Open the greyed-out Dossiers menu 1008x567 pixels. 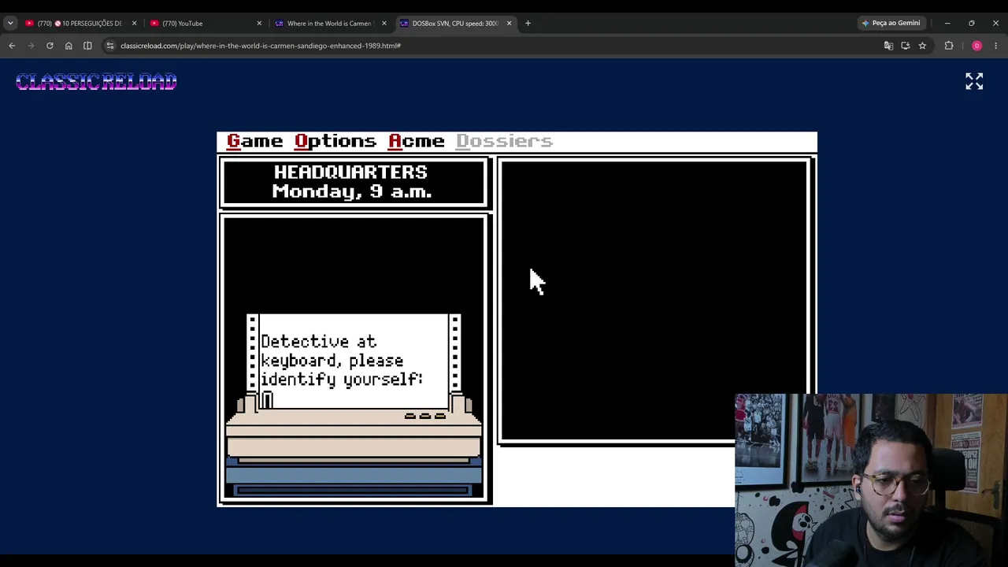pos(504,142)
